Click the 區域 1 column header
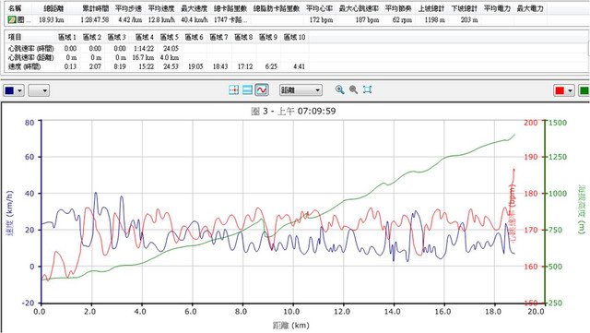 (67, 37)
